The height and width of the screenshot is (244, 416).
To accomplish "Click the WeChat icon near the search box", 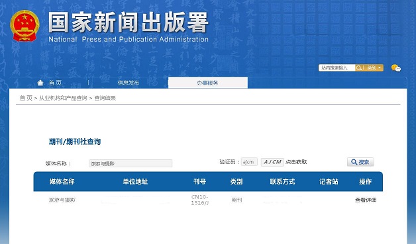I will coord(396,68).
